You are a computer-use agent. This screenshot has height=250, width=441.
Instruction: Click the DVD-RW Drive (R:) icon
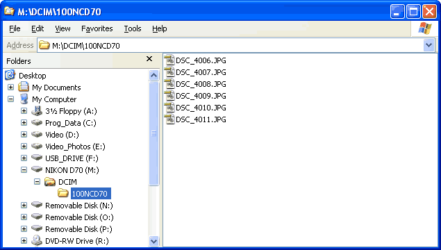pyautogui.click(x=37, y=241)
